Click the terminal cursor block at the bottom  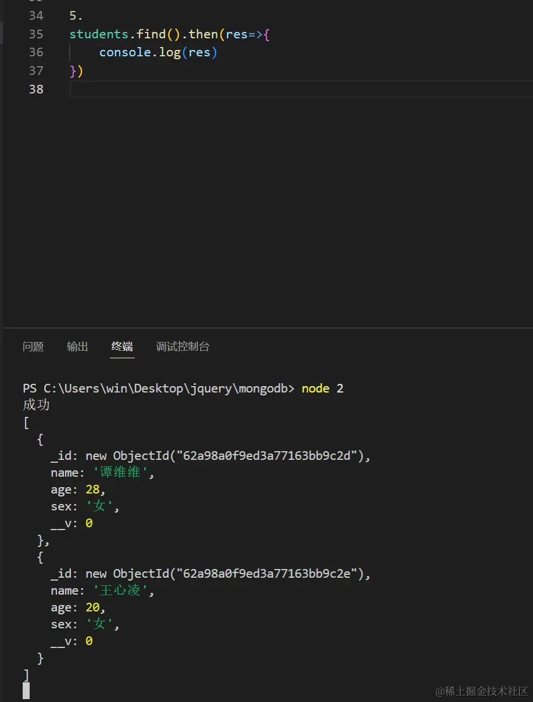pos(26,690)
